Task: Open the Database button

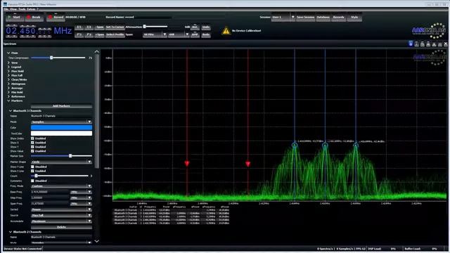Action: [x=323, y=17]
